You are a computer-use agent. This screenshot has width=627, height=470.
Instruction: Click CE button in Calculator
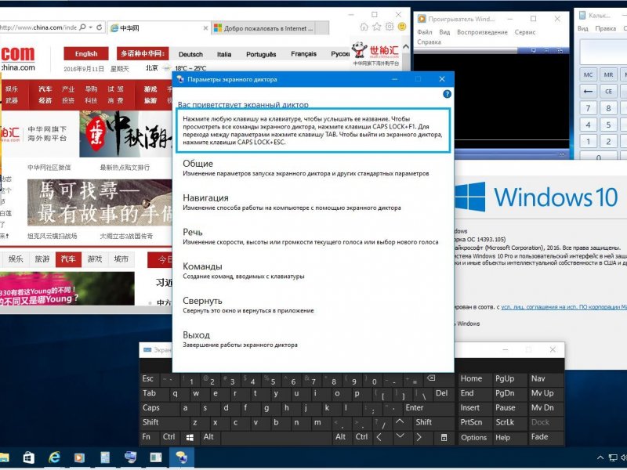tap(609, 92)
